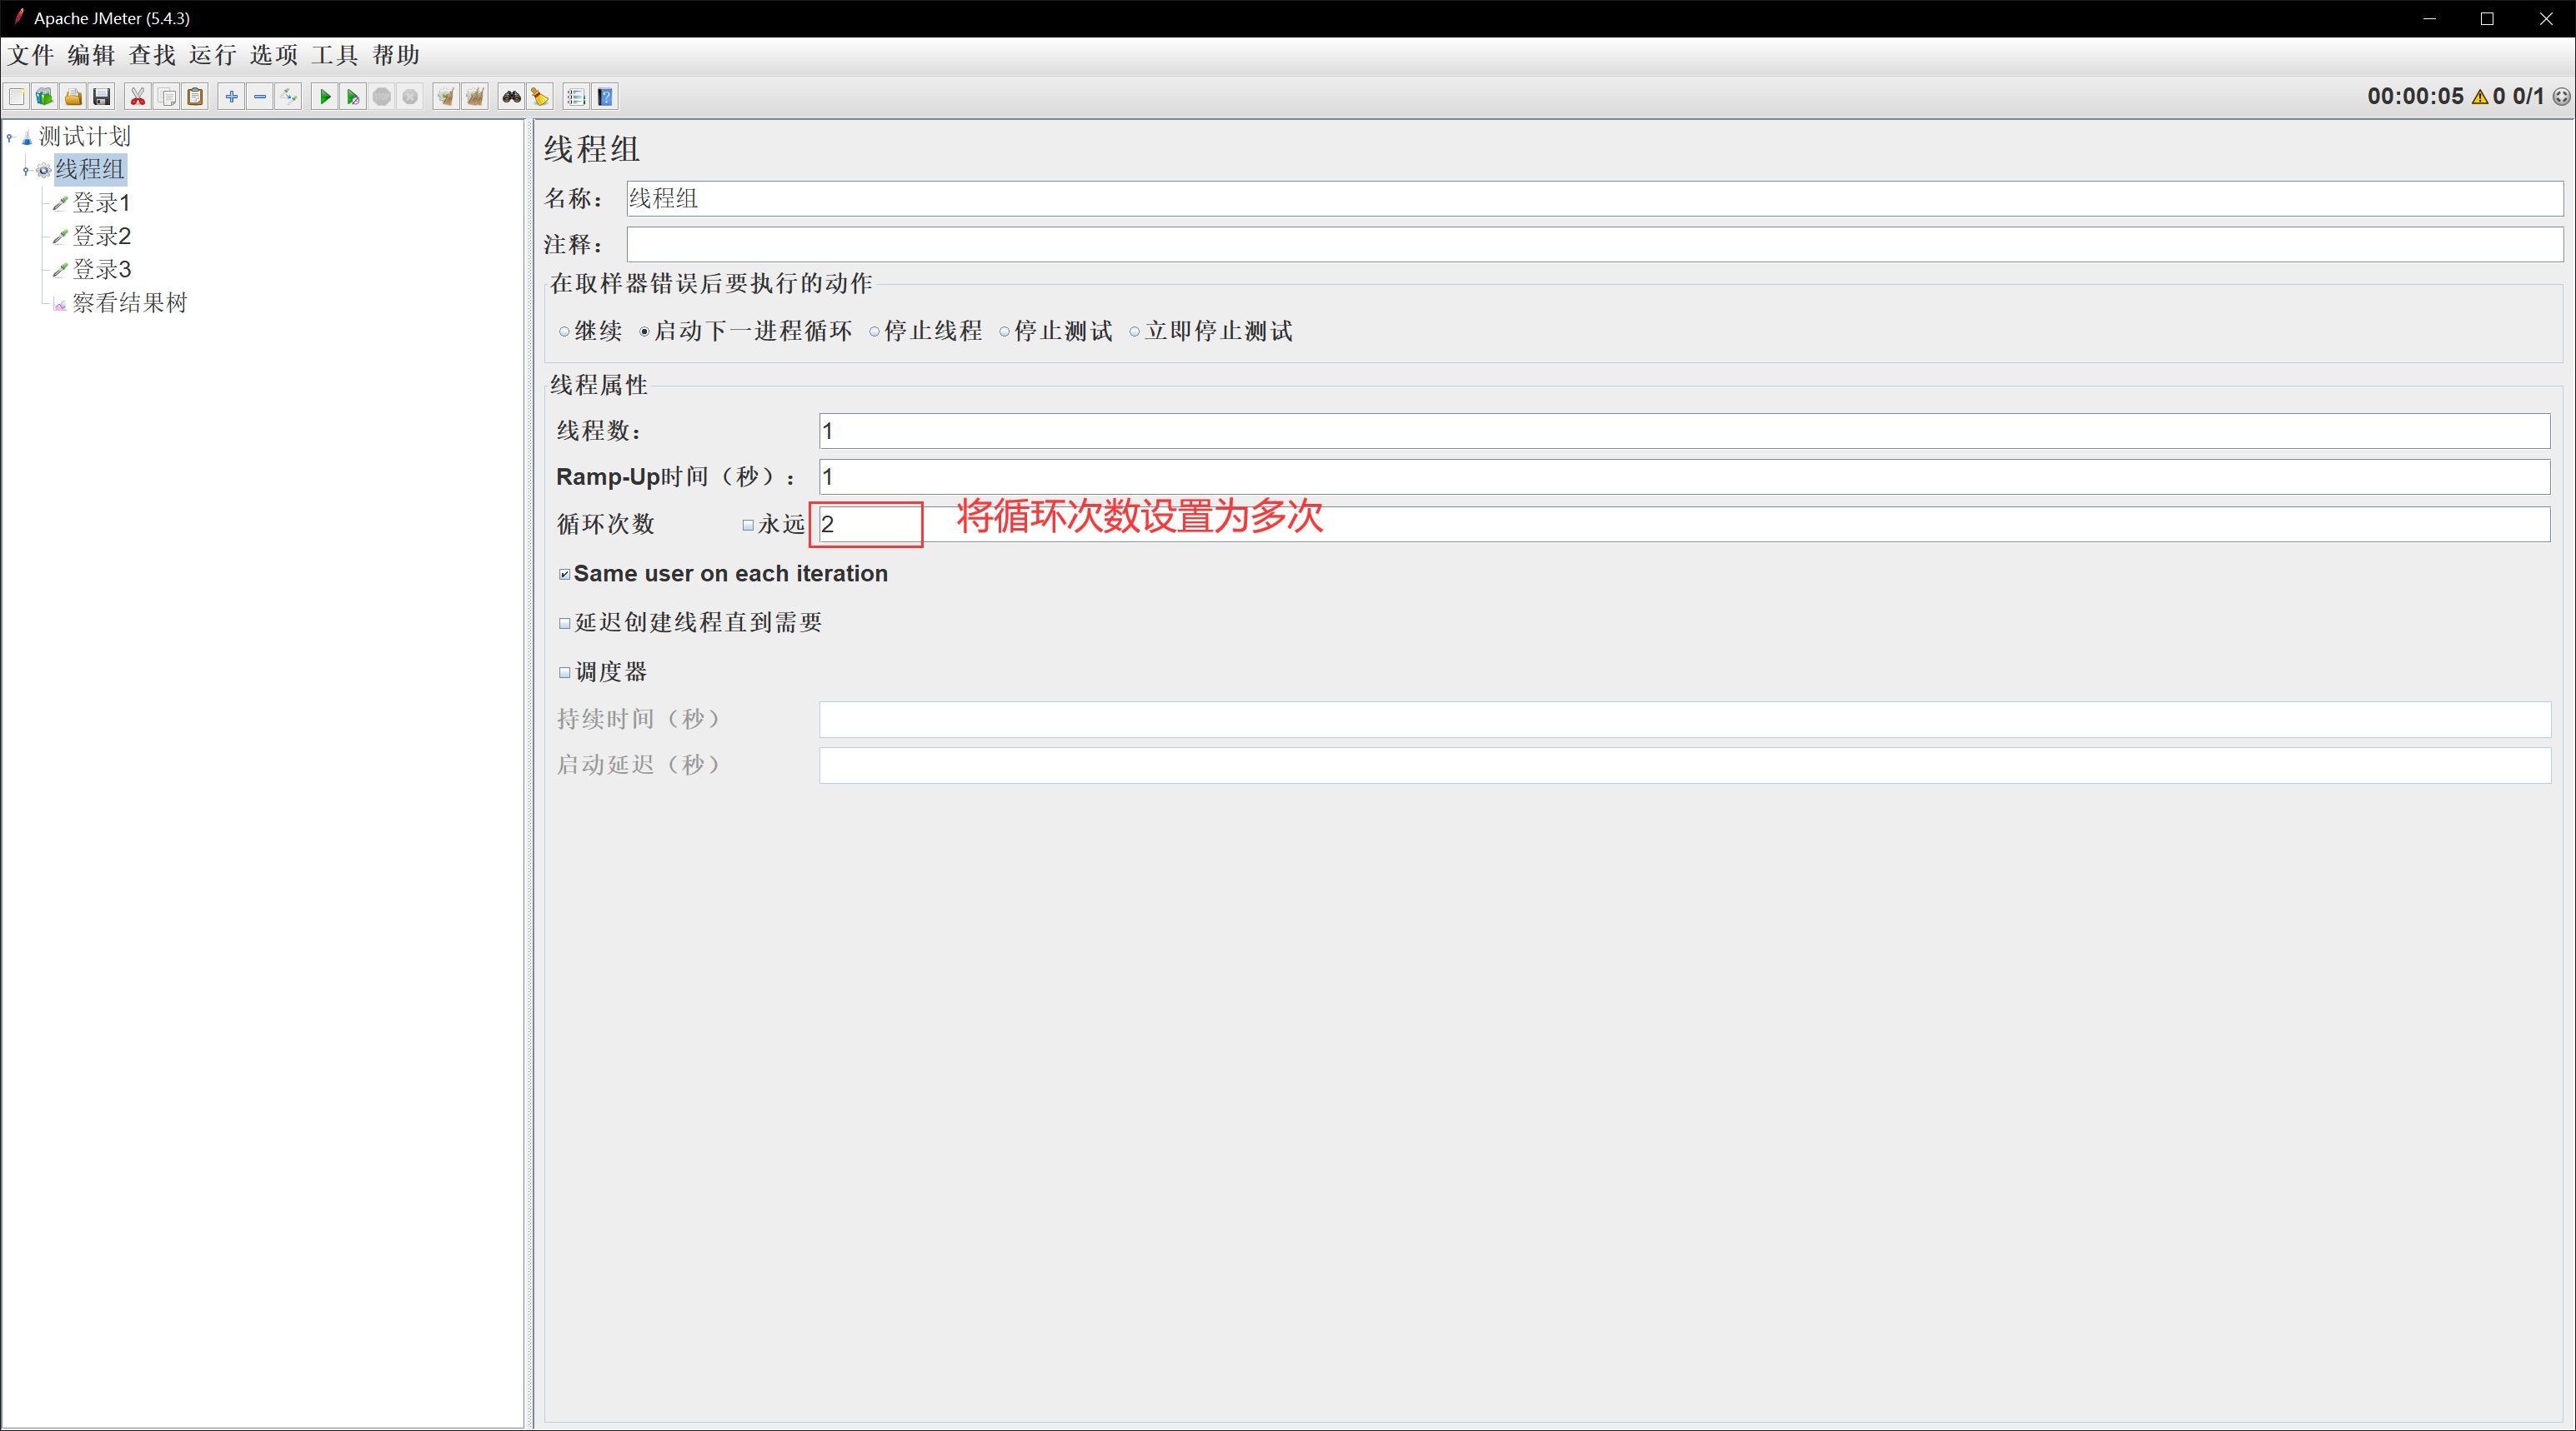Click the green Start test icon
2576x1431 pixels.
pyautogui.click(x=325, y=97)
